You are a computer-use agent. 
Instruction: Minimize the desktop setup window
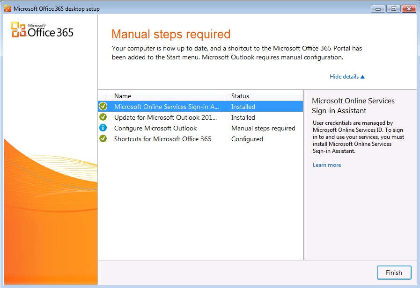tap(378, 8)
